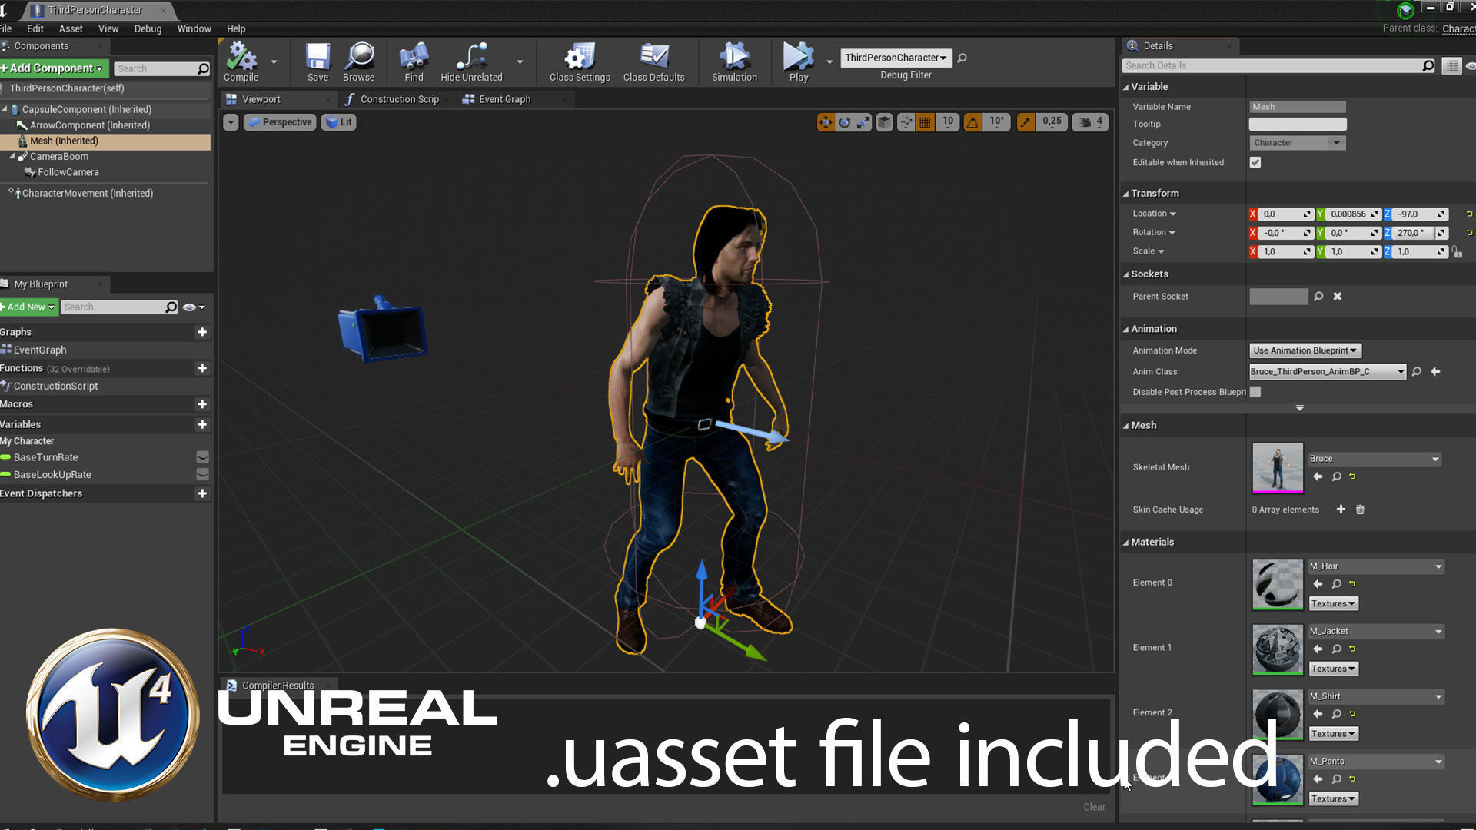Select the translate gizmo tool in viewport

point(826,122)
